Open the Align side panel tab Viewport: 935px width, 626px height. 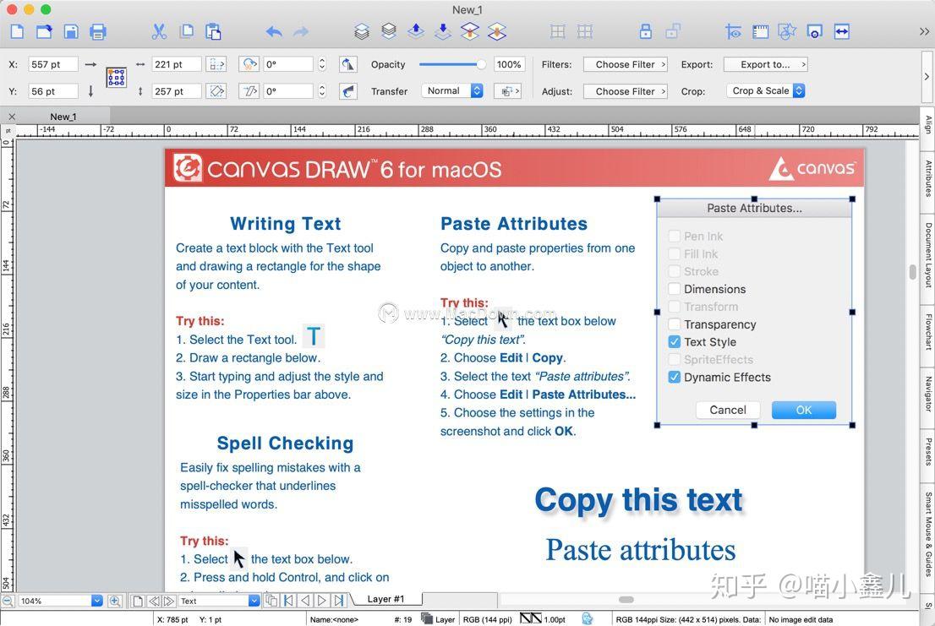pos(928,124)
